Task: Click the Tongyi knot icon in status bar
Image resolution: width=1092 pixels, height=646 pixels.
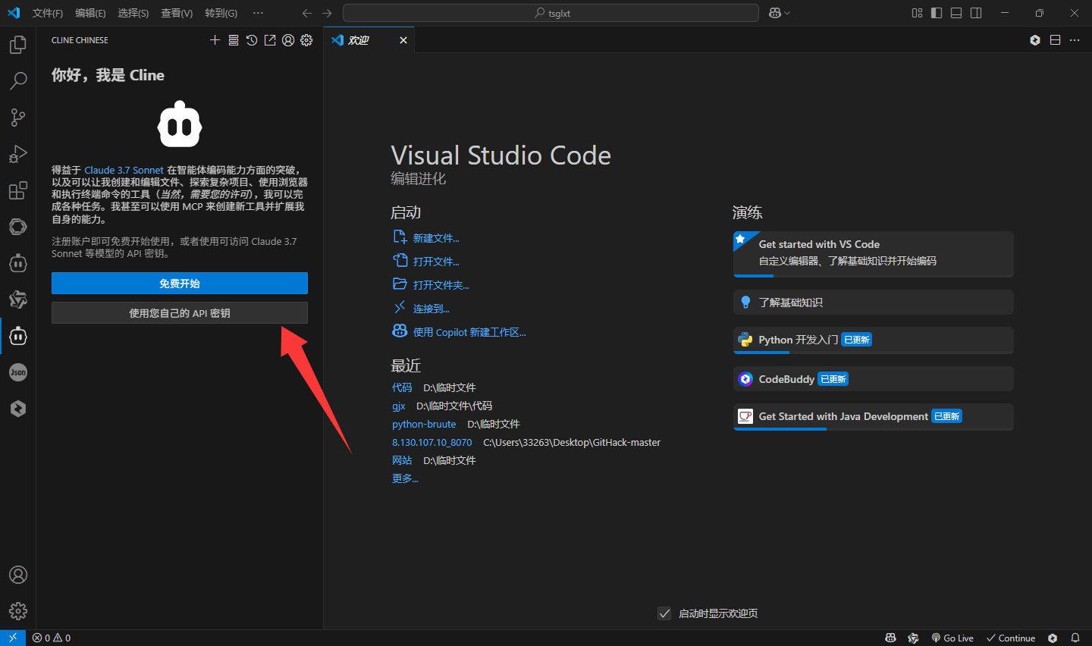Action: pyautogui.click(x=913, y=638)
